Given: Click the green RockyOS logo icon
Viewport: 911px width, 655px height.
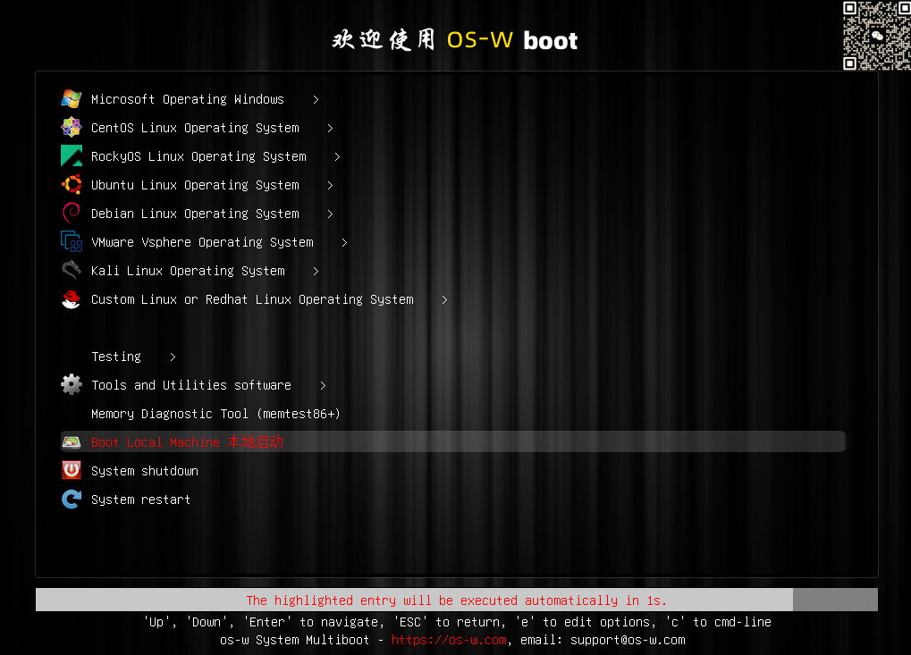Looking at the screenshot, I should [x=72, y=155].
